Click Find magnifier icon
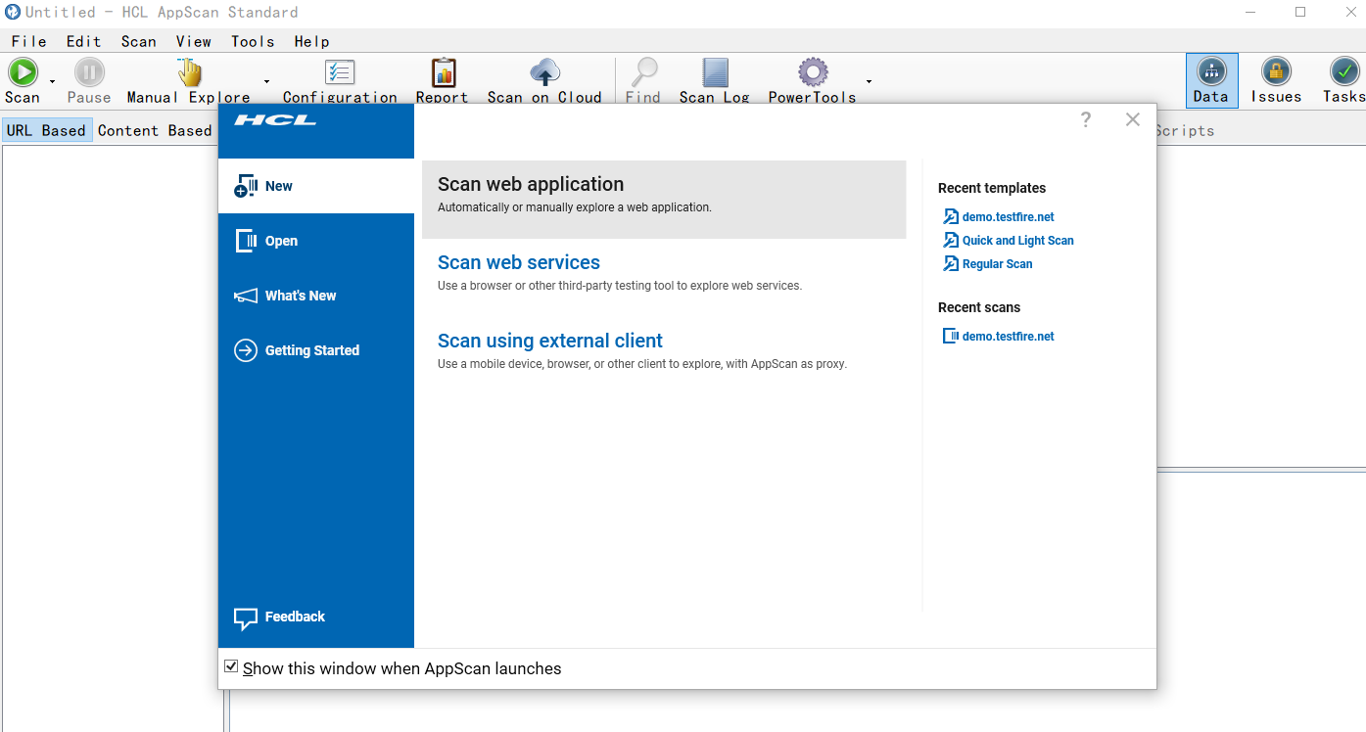 (x=643, y=72)
